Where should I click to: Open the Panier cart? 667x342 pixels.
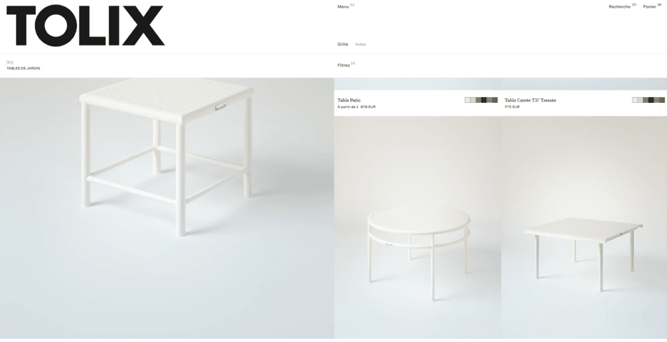(x=652, y=7)
